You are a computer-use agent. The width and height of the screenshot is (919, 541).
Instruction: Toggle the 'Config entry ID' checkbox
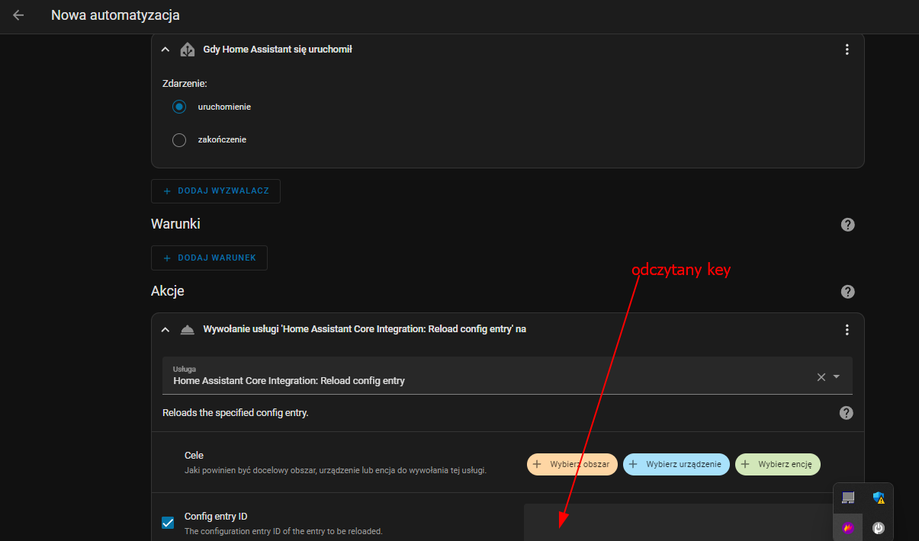[168, 523]
